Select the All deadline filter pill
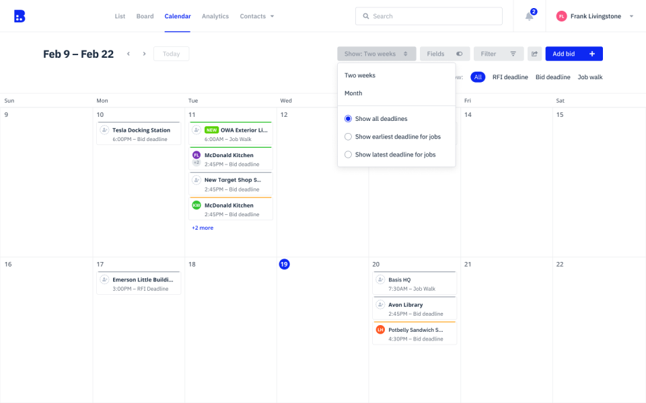This screenshot has height=403, width=646. tap(478, 77)
